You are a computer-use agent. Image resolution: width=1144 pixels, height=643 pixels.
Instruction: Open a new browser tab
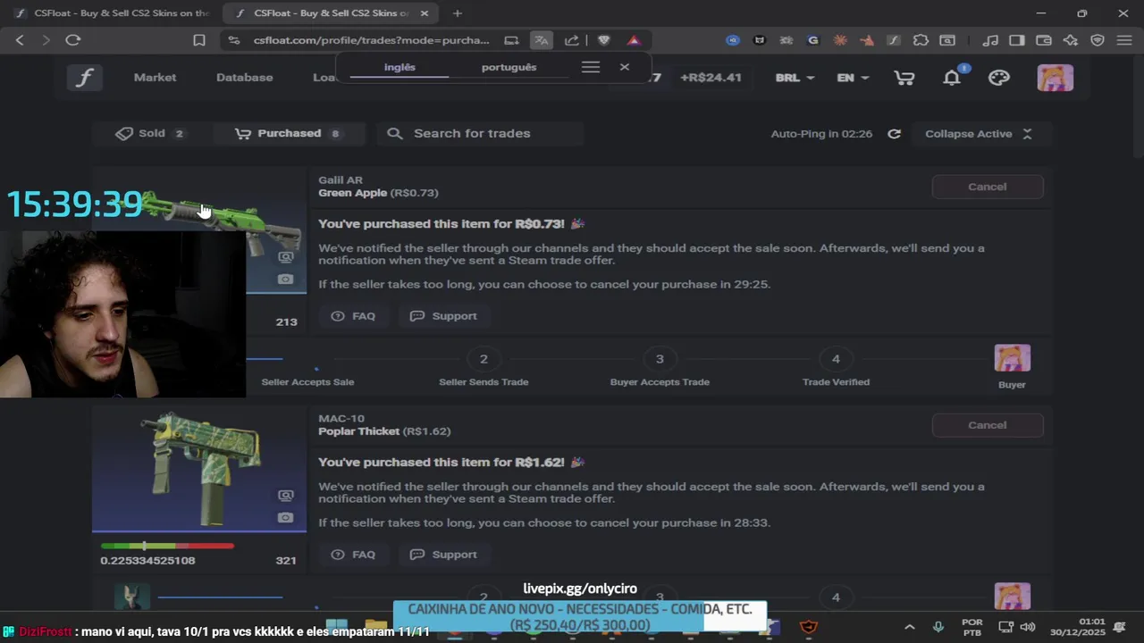click(x=458, y=13)
